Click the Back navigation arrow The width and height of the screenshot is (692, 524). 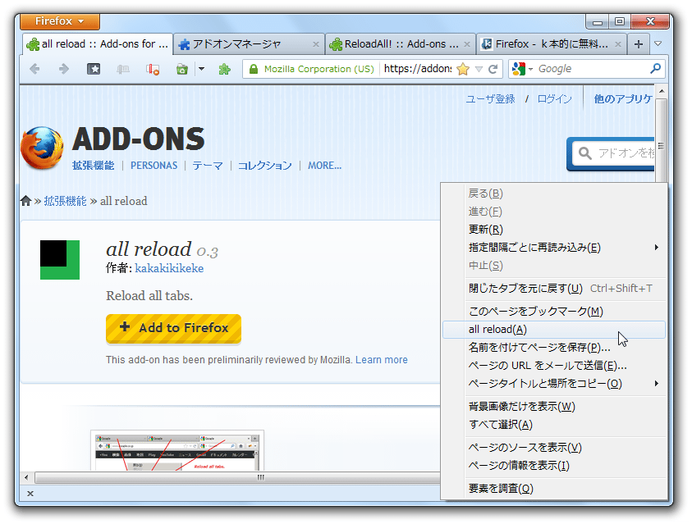coord(34,69)
